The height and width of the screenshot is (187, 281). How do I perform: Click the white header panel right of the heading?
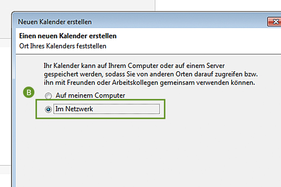(x=197, y=41)
